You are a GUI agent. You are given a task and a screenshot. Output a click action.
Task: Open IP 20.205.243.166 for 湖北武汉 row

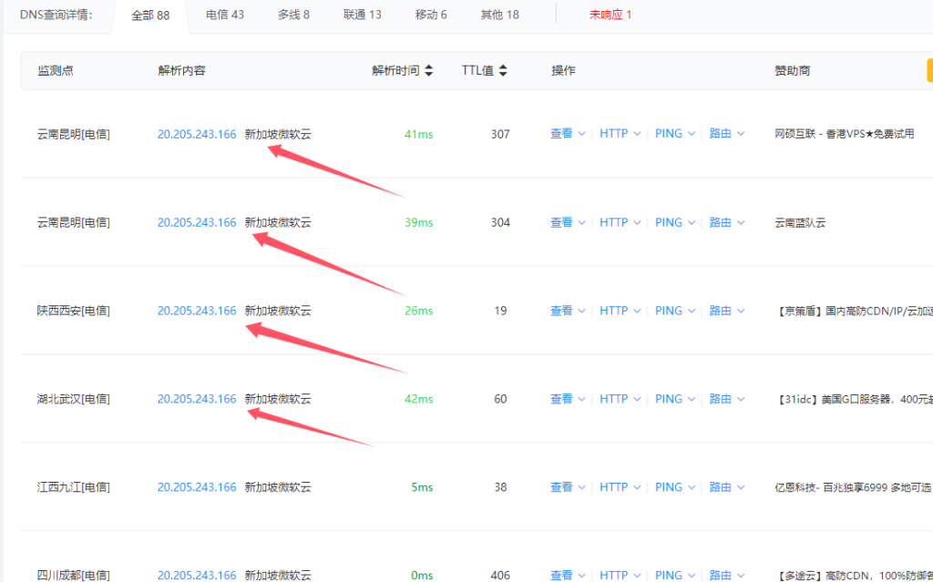pyautogui.click(x=197, y=399)
